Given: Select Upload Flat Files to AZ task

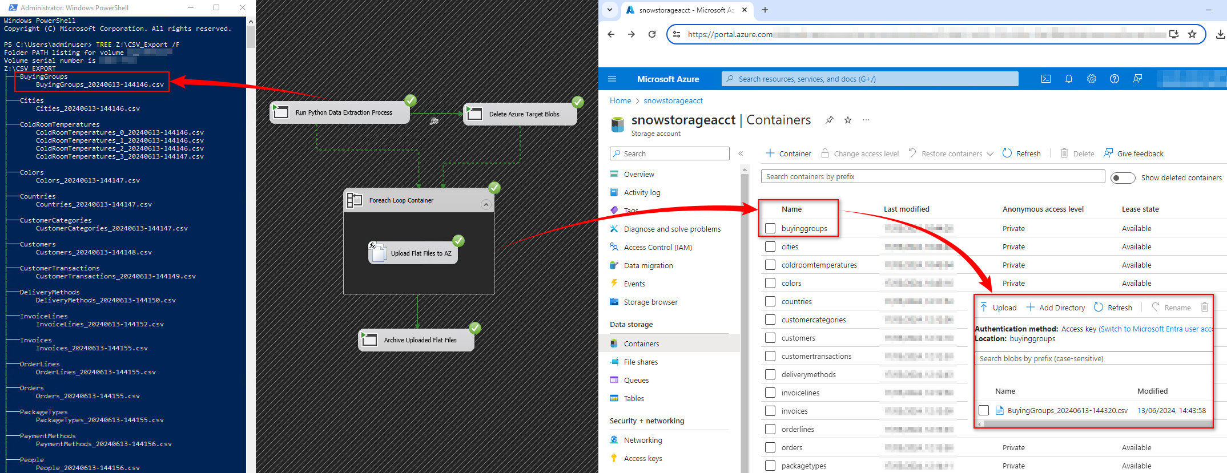Looking at the screenshot, I should 413,253.
